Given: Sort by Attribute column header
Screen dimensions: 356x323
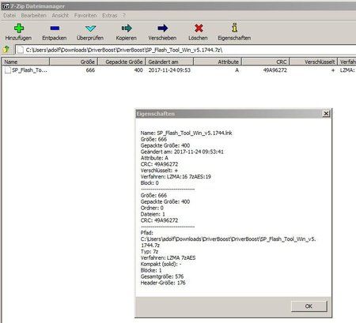Looking at the screenshot, I should click(x=218, y=62).
